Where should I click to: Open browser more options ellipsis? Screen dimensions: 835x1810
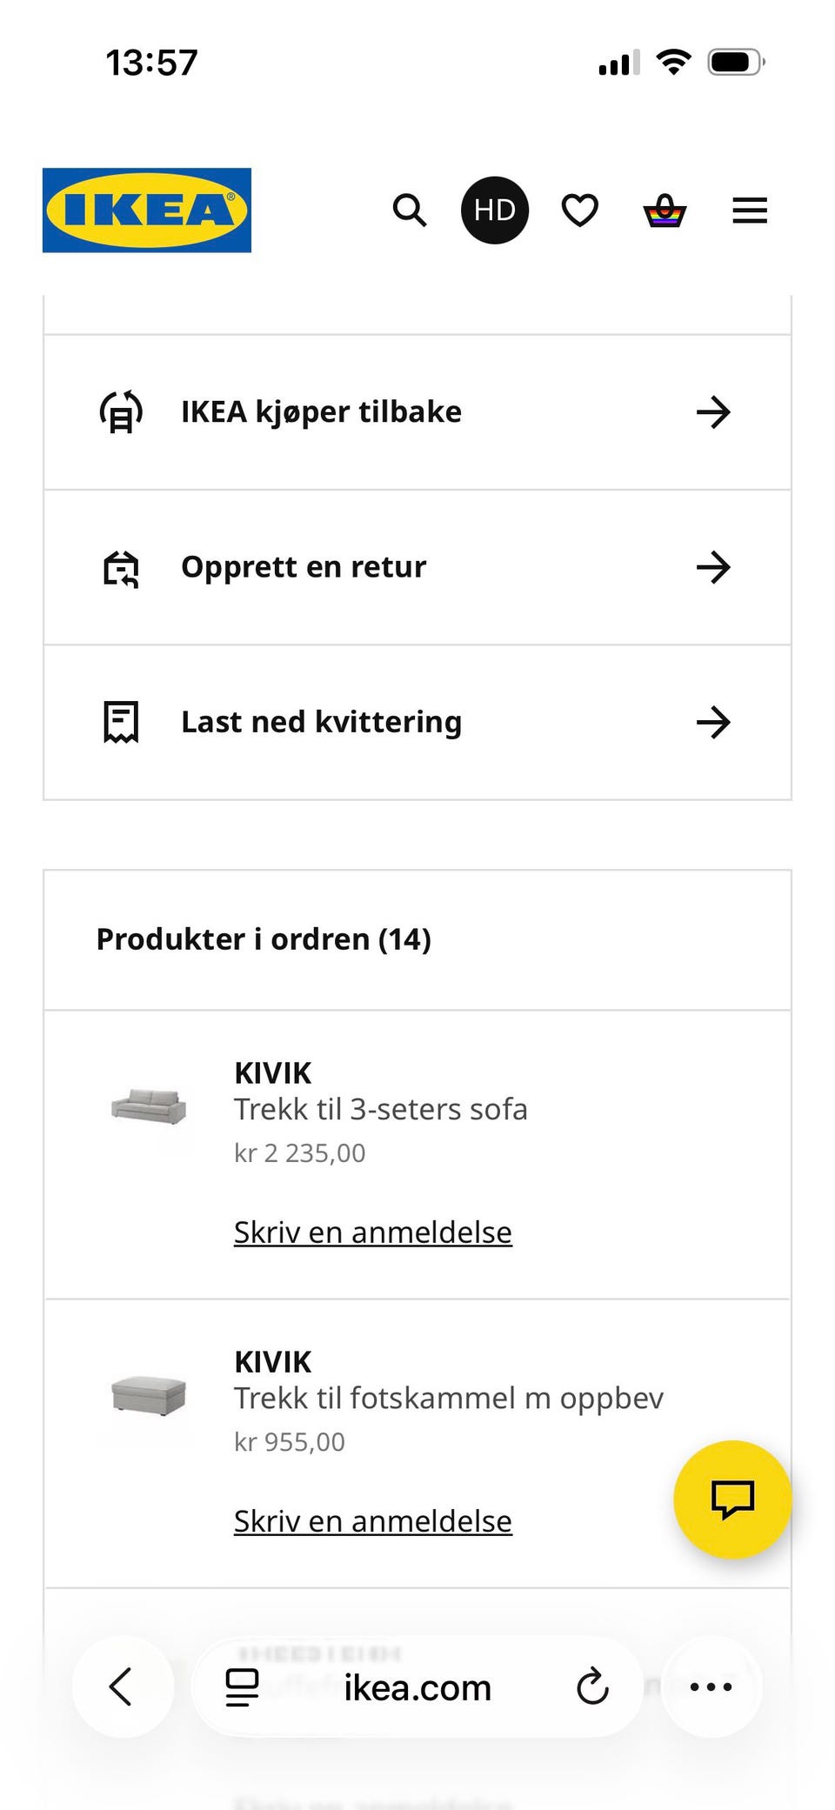(711, 1686)
